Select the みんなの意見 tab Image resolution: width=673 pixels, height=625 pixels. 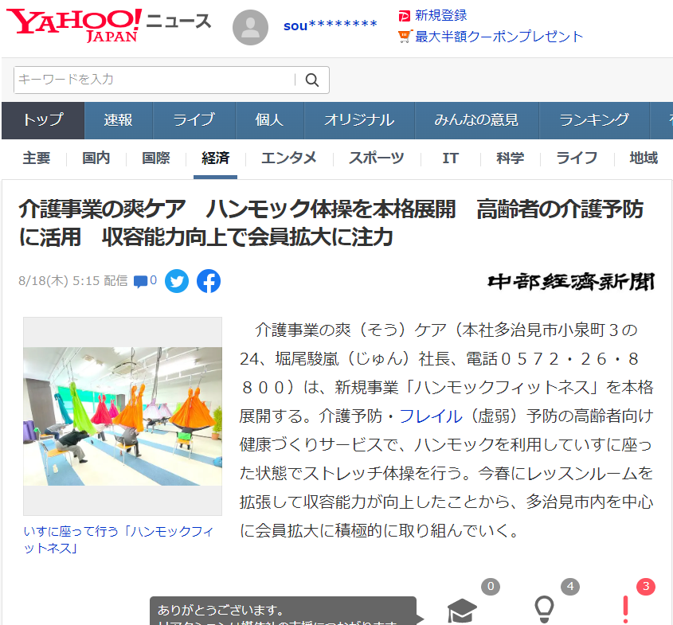[475, 120]
